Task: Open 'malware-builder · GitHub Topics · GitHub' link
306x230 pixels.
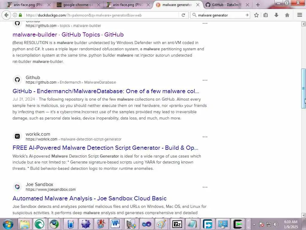Action: coord(68,35)
